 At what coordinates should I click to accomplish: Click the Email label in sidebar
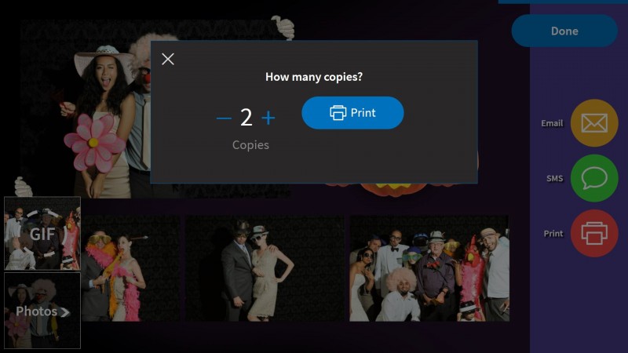(x=552, y=123)
